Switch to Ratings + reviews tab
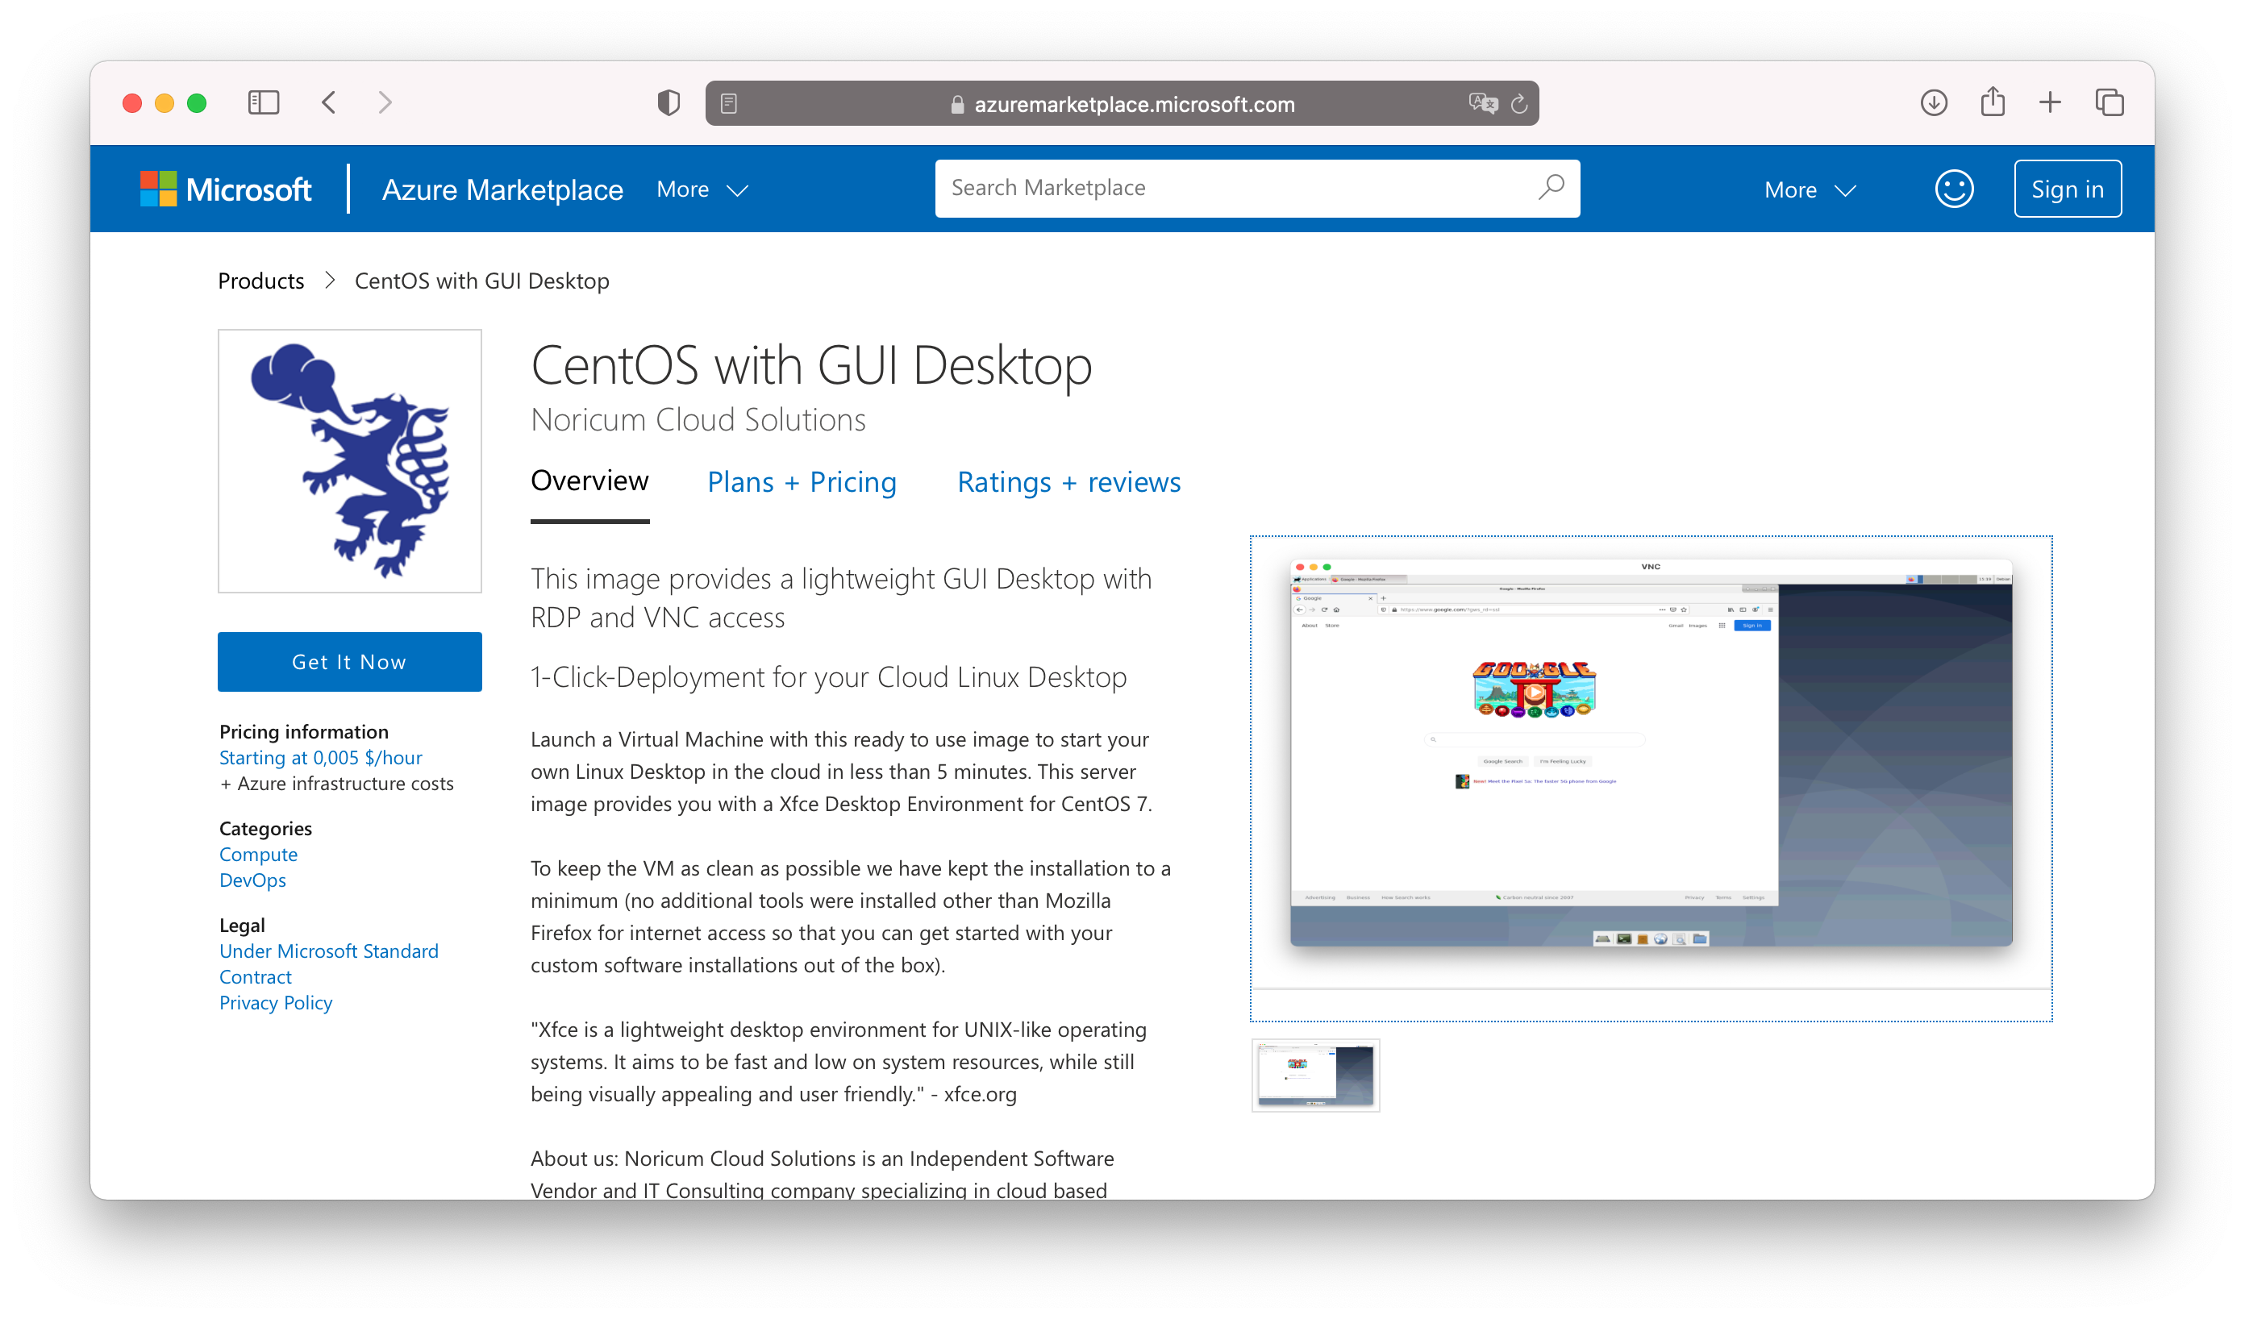Viewport: 2245px width, 1319px height. coord(1069,481)
